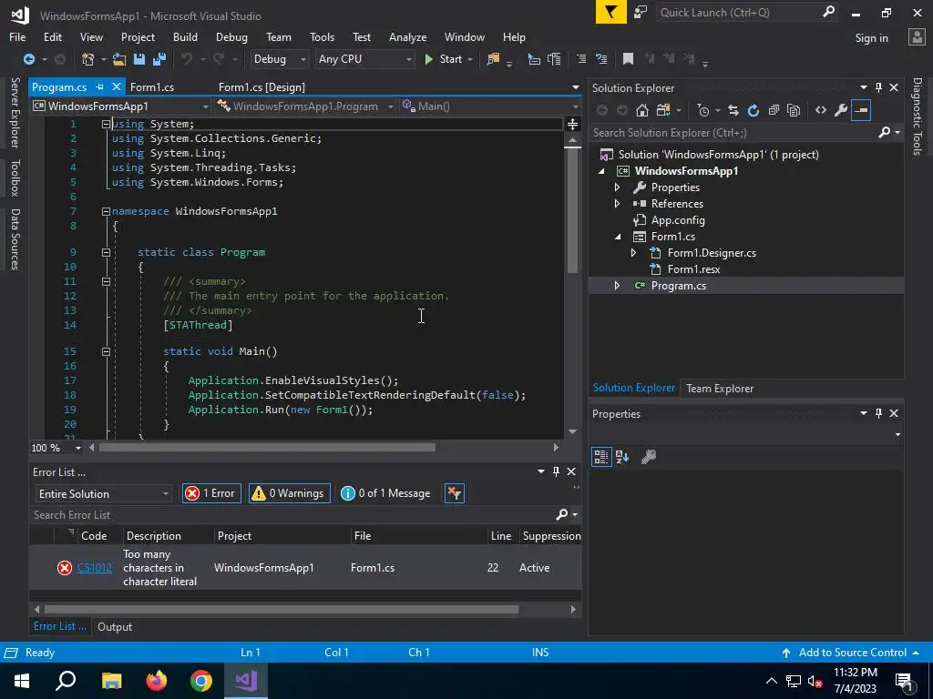Collapse the namespace WindowsFormsApp1 code block

106,211
